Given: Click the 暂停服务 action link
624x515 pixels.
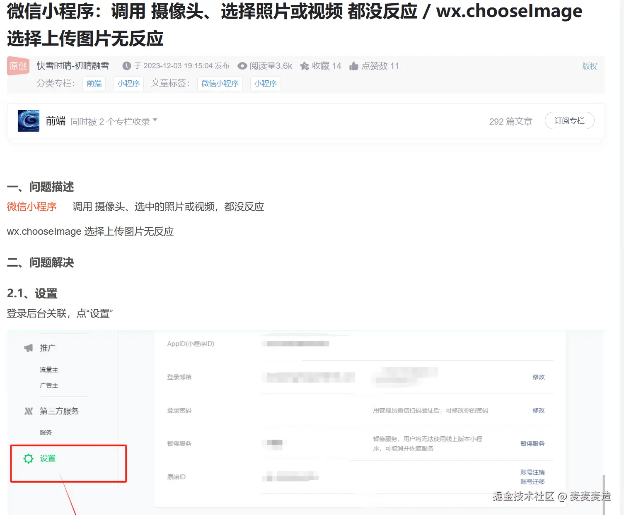Looking at the screenshot, I should coord(532,443).
